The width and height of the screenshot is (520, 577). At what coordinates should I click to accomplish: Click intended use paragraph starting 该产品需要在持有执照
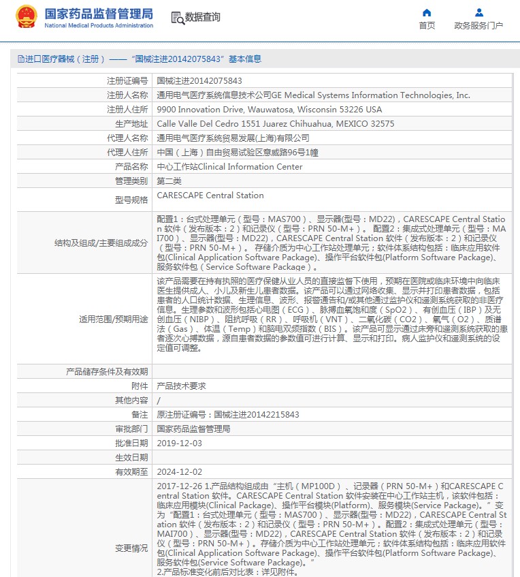331,315
